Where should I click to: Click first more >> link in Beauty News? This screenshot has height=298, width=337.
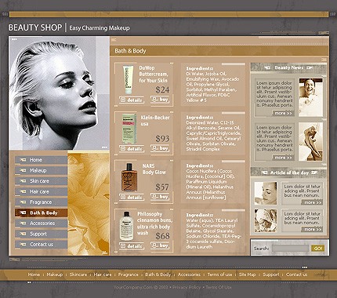[283, 113]
